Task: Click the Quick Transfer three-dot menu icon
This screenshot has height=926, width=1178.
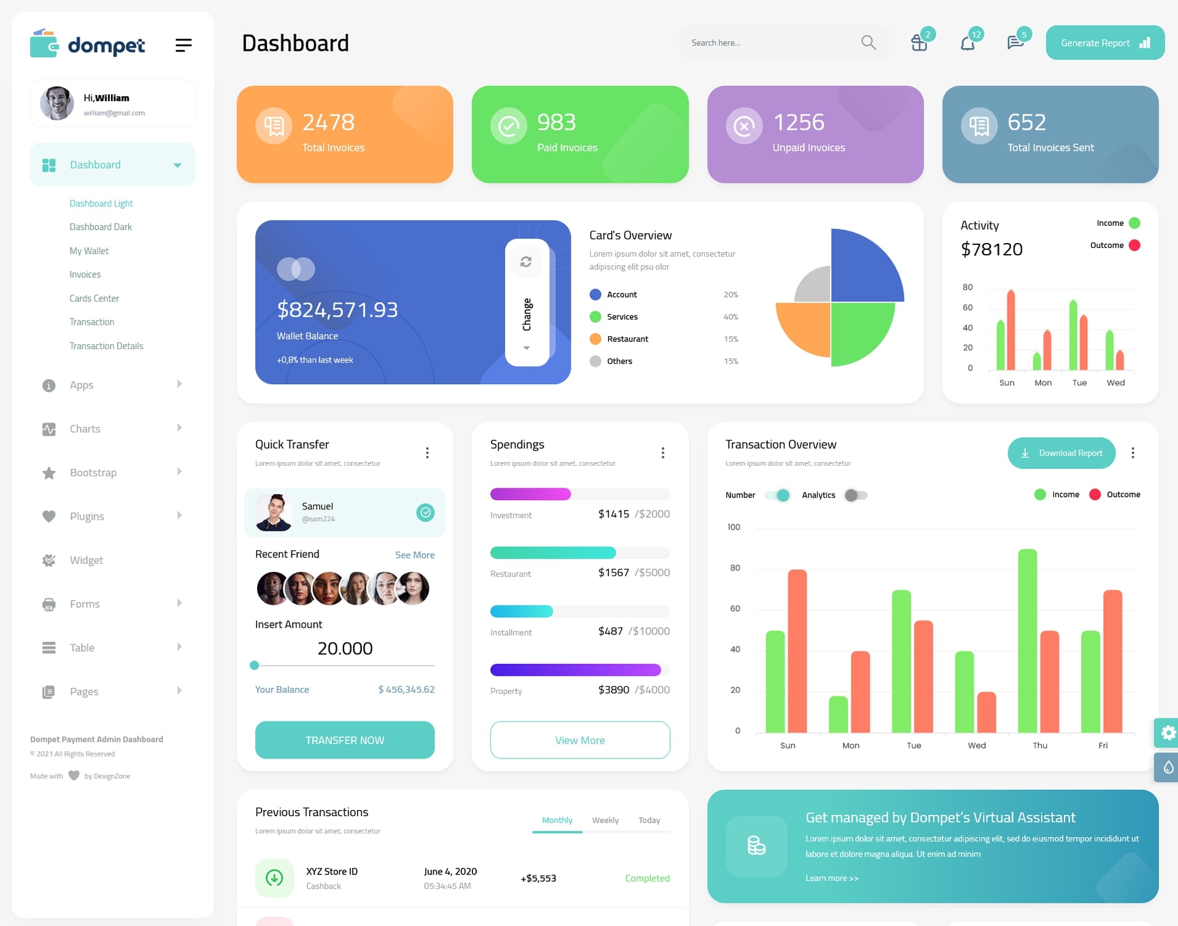Action: pyautogui.click(x=428, y=452)
